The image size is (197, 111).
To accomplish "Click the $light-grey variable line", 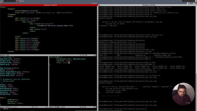I will [10, 61].
